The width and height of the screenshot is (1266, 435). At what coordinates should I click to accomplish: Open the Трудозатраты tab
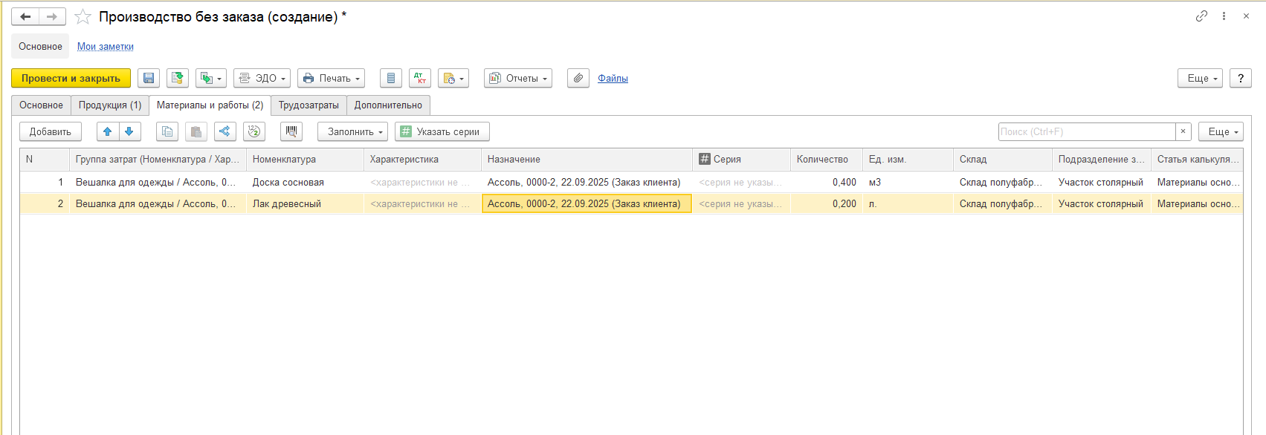coord(309,105)
